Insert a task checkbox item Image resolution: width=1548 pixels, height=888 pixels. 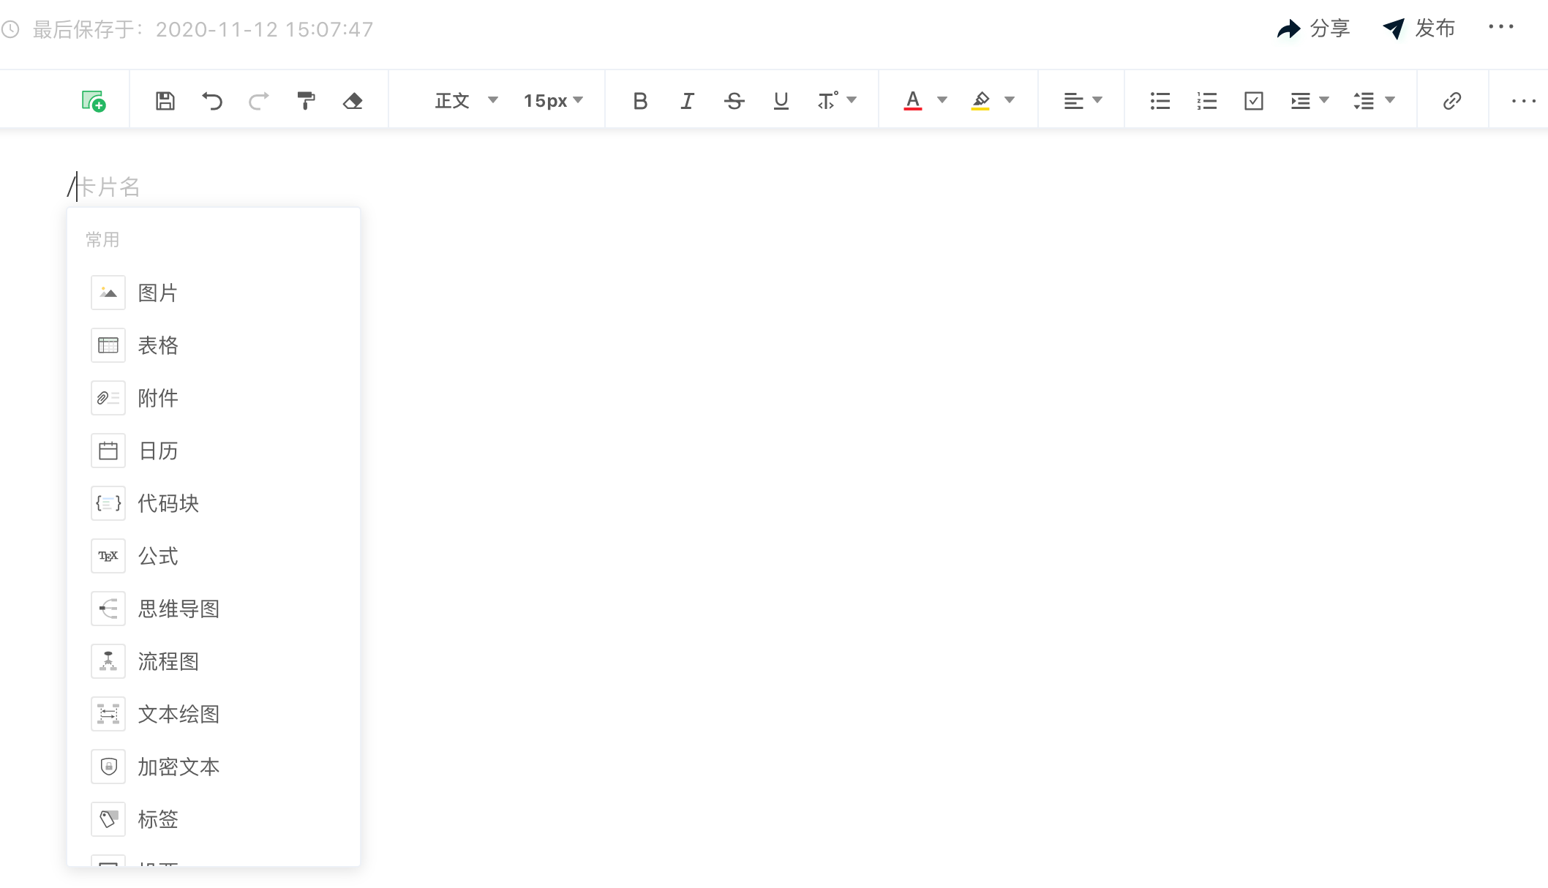(1253, 101)
